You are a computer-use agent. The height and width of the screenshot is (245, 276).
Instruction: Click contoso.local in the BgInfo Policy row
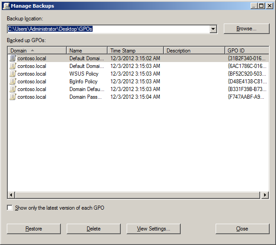click(32, 82)
